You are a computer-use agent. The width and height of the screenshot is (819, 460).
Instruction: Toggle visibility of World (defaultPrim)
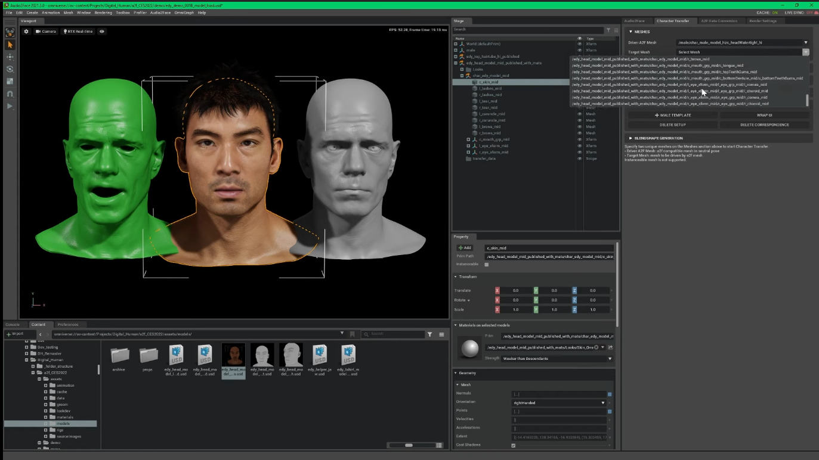(579, 44)
